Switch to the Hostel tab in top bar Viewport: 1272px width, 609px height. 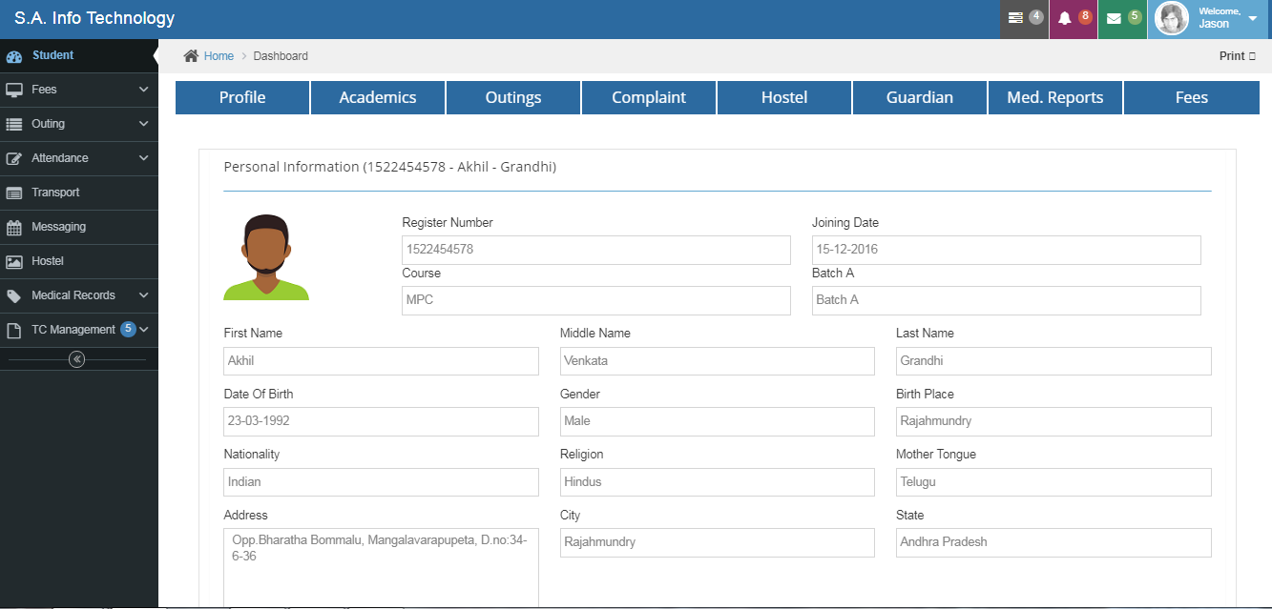click(x=784, y=97)
